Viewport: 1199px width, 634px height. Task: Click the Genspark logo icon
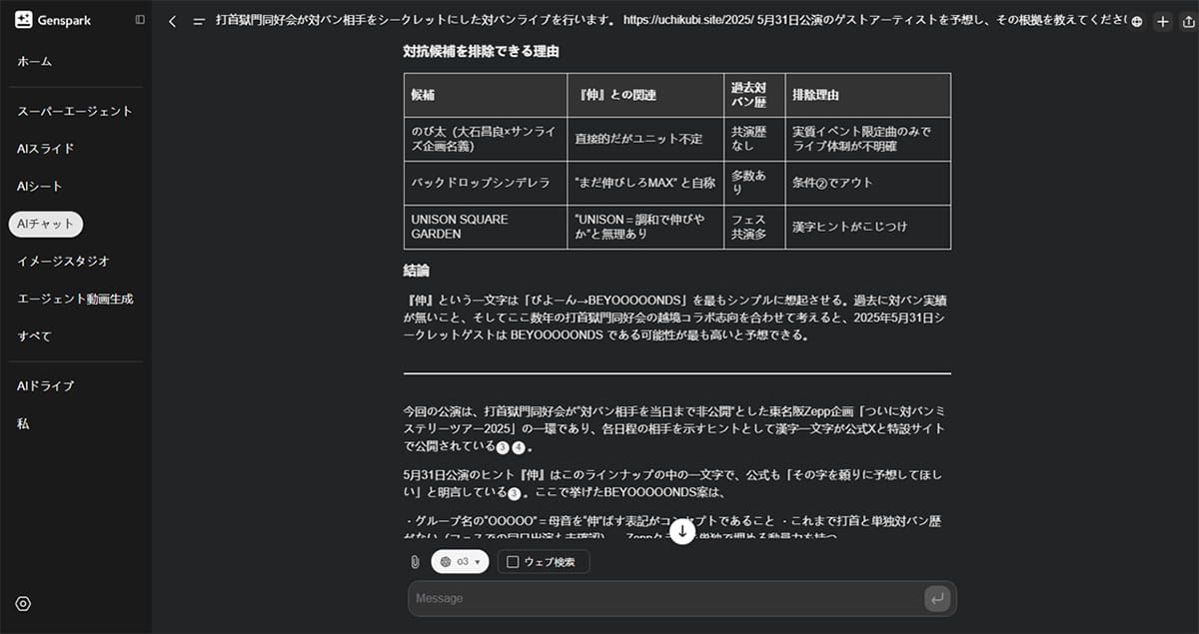coord(24,20)
